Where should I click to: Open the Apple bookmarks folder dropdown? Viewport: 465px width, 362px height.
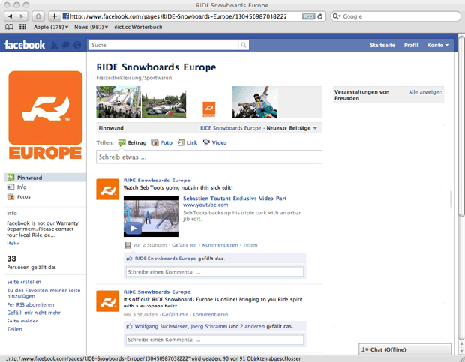pos(51,27)
